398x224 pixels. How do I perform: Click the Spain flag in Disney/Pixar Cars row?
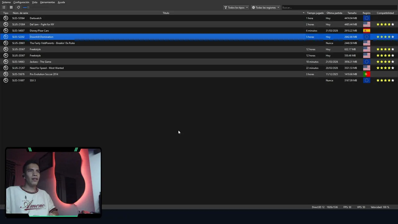point(367,30)
